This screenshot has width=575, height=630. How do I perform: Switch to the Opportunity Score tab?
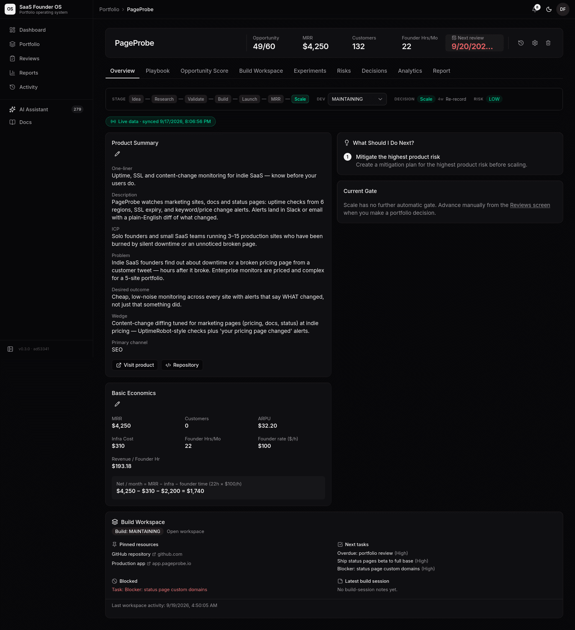(204, 71)
